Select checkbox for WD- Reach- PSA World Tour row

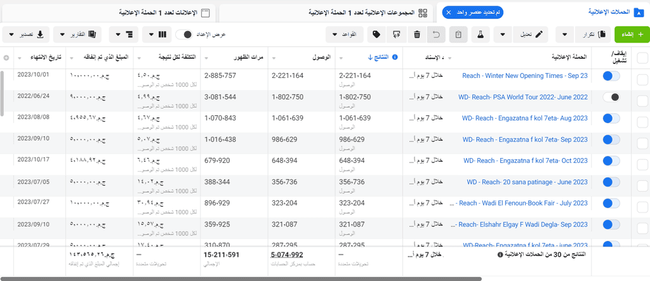click(642, 101)
